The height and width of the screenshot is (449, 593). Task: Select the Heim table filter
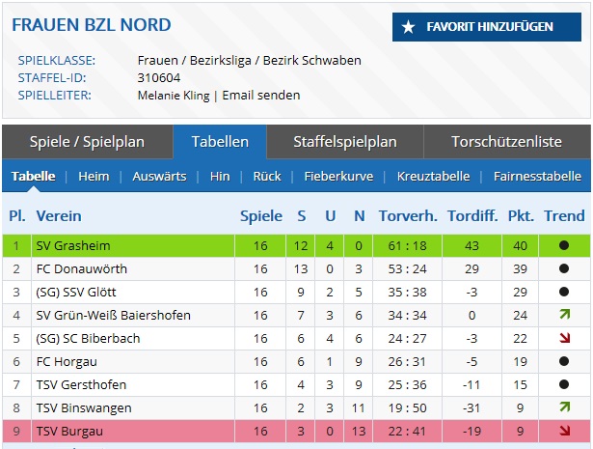coord(94,177)
